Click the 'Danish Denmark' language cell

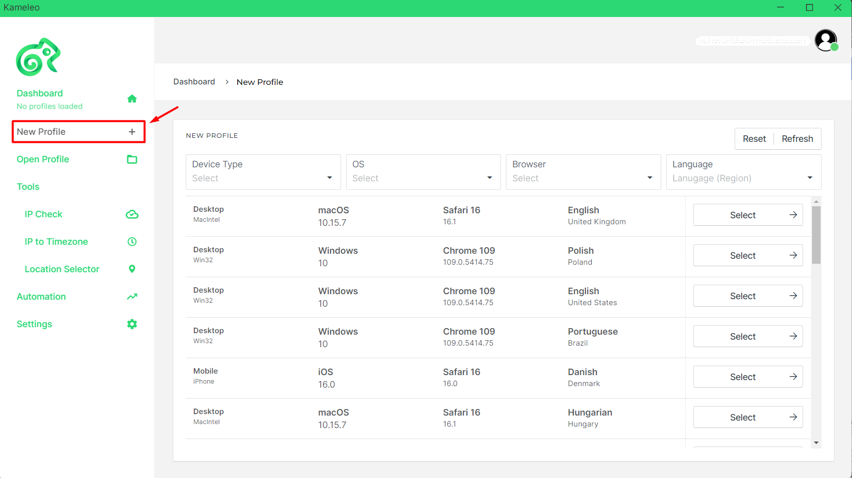[584, 377]
